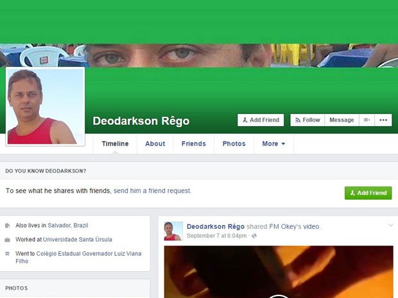Click the home icon beside Also lives in
The height and width of the screenshot is (298, 398).
tap(7, 226)
